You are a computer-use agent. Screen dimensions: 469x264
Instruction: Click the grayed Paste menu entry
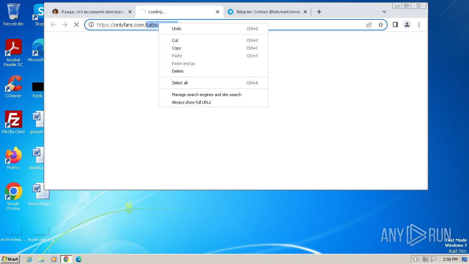(214, 56)
